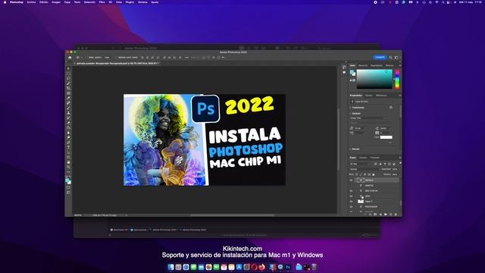Open the Capa auto-select dropdown
Viewport: 485px width, 273px height.
(108, 58)
